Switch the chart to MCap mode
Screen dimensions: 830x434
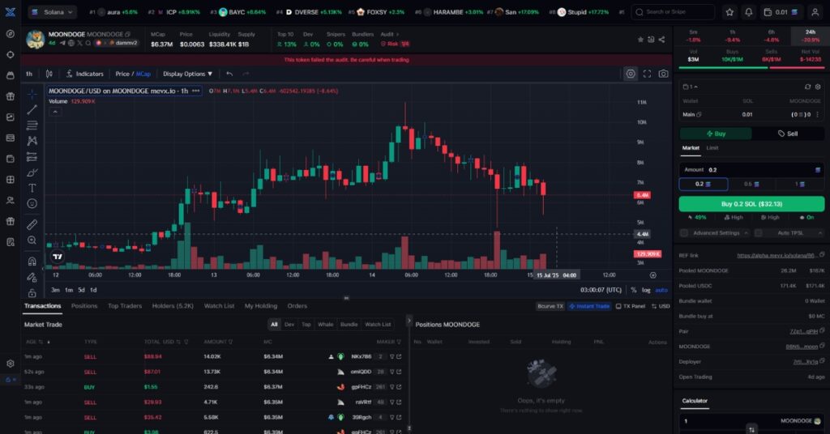click(x=143, y=74)
